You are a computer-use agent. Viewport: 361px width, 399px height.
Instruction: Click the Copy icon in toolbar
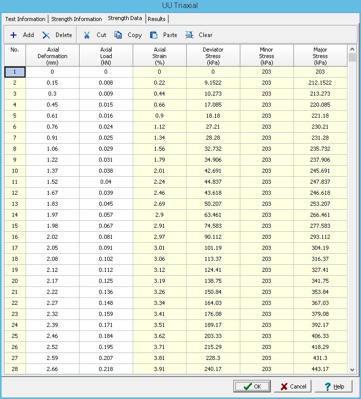pyautogui.click(x=118, y=35)
